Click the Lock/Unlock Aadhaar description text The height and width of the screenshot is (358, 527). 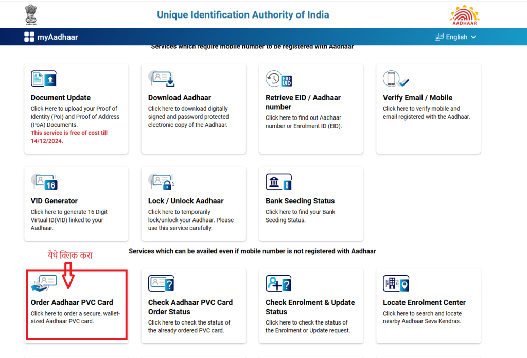click(x=191, y=220)
